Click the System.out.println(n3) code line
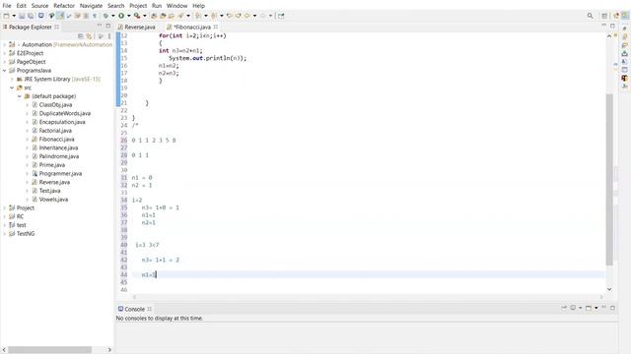This screenshot has height=354, width=631. (x=208, y=58)
